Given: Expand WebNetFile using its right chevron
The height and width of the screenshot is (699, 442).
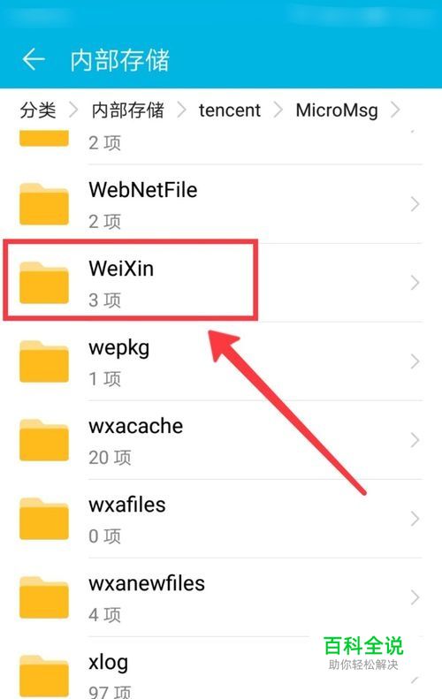Looking at the screenshot, I should pyautogui.click(x=415, y=204).
